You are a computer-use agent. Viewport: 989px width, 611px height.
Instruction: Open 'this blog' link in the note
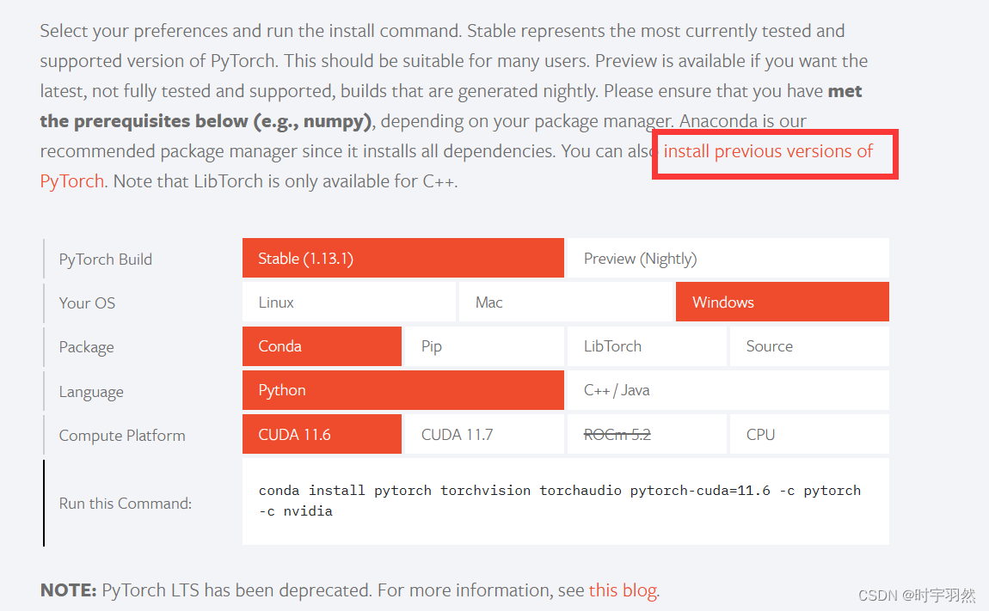[x=623, y=590]
